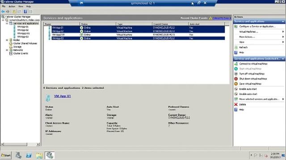
Task: Click the Configure a Service or Application icon
Action: tap(236, 27)
